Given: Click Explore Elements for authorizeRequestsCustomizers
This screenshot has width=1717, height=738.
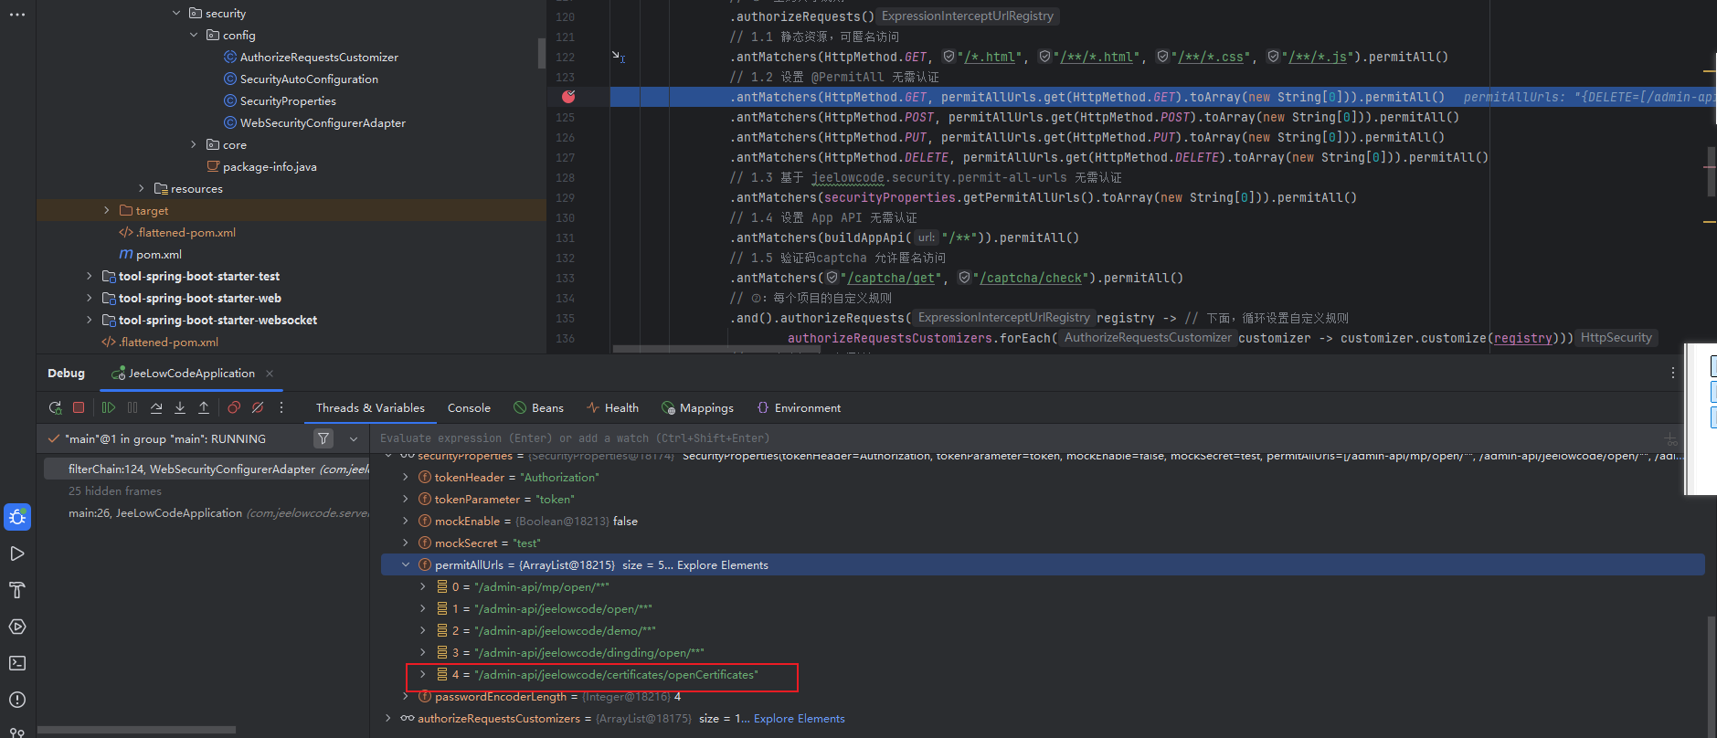Looking at the screenshot, I should (799, 718).
